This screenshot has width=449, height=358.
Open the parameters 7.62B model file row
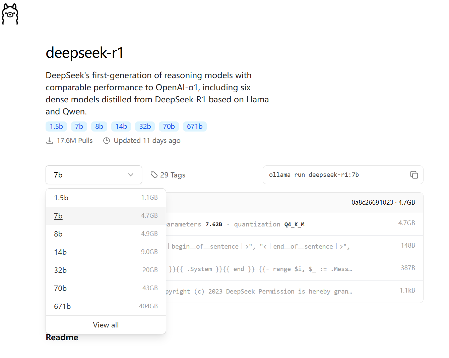(295, 224)
